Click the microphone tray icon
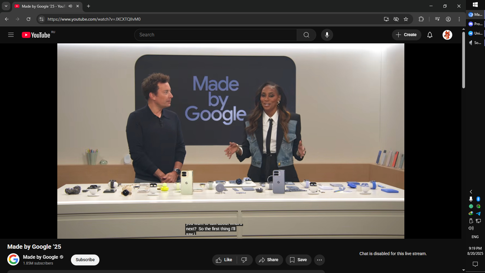Viewport: 485px width, 273px height. tap(471, 199)
